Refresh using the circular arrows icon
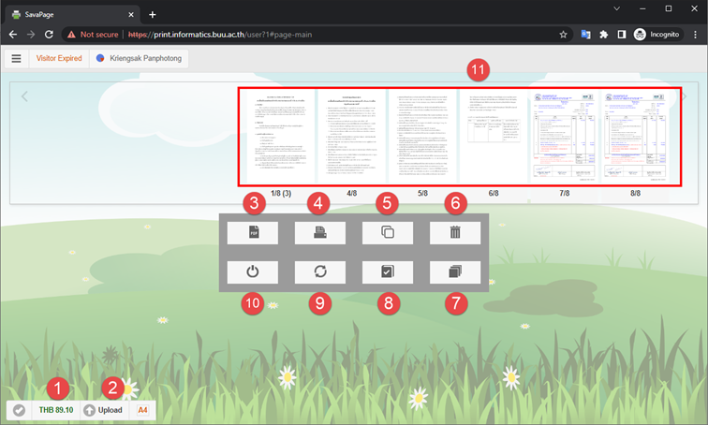This screenshot has height=425, width=708. pyautogui.click(x=320, y=272)
